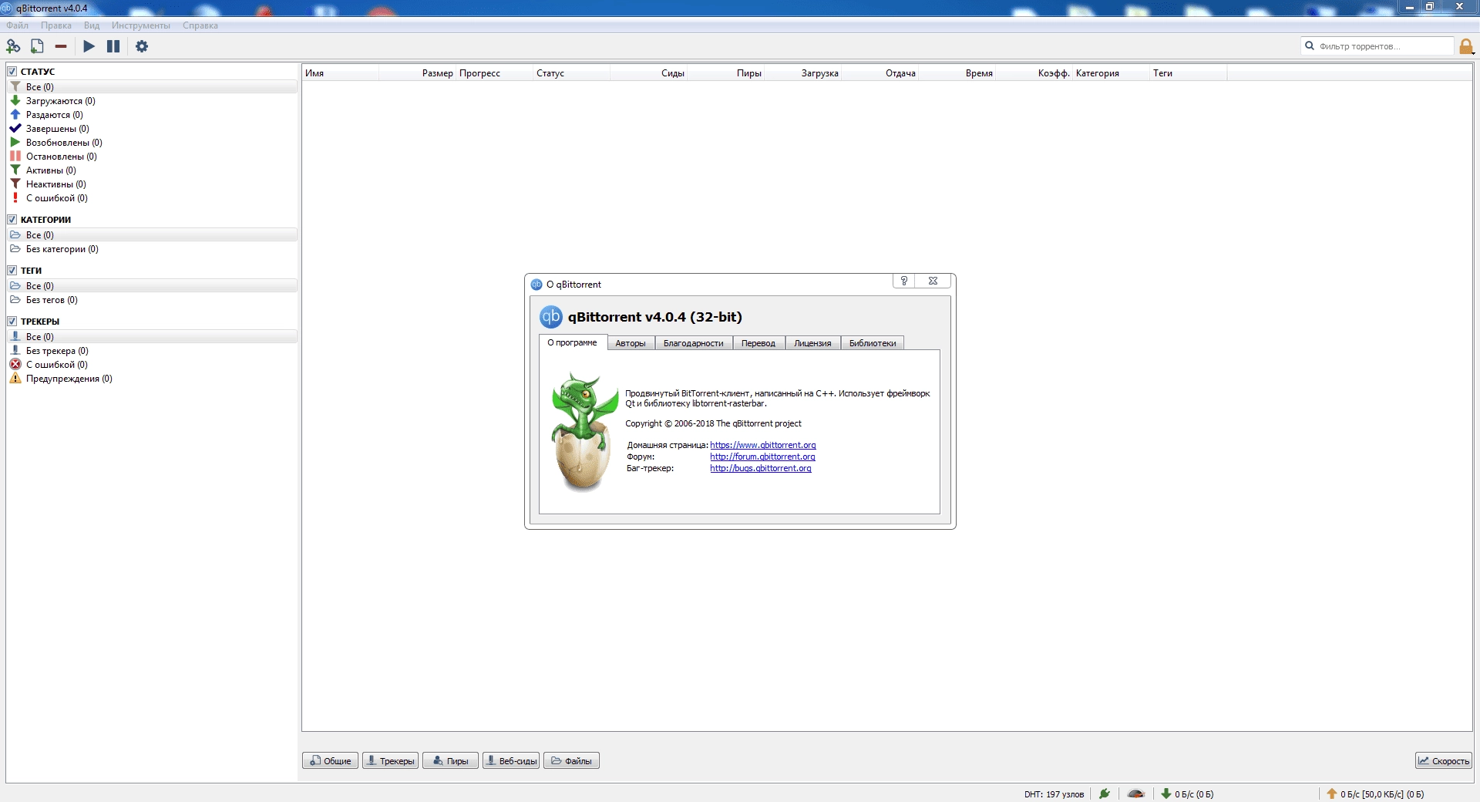Filter by Завершены (0) status
The width and height of the screenshot is (1480, 802).
tap(152, 129)
